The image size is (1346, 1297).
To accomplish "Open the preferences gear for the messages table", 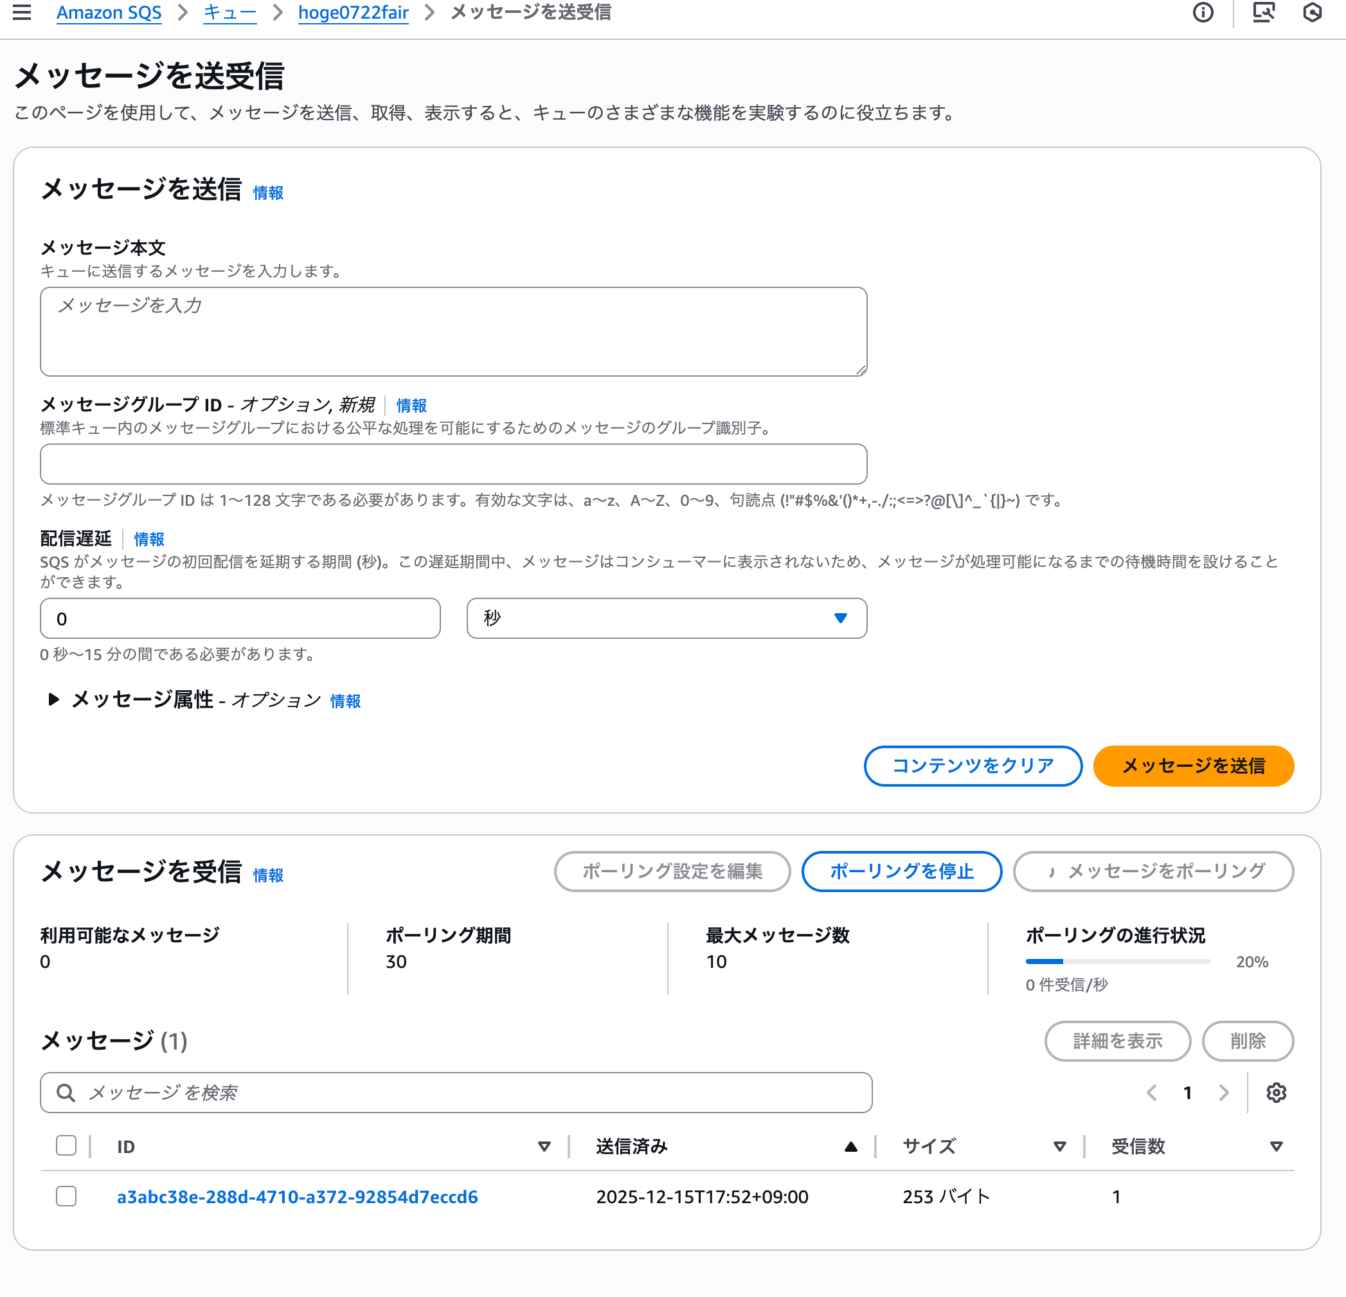I will [x=1277, y=1093].
